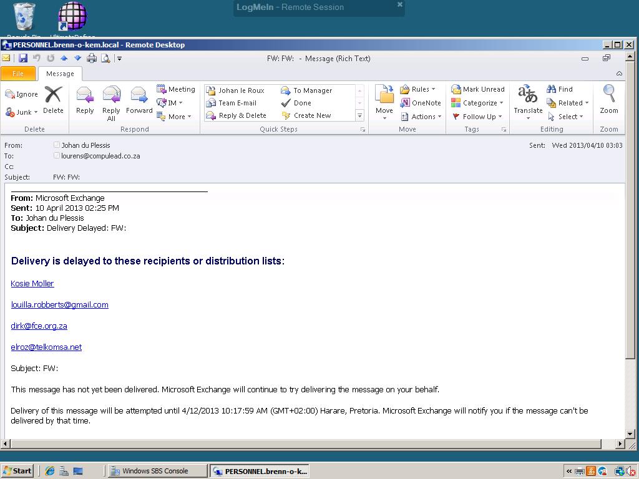Run the To Manager quick step
This screenshot has width=639, height=479.
307,90
